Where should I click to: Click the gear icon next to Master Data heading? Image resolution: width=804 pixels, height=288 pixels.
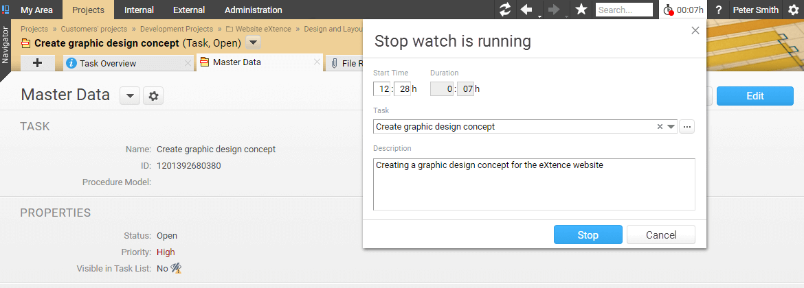[153, 96]
